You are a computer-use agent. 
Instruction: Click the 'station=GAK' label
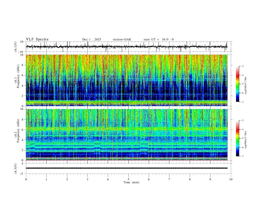(122, 39)
